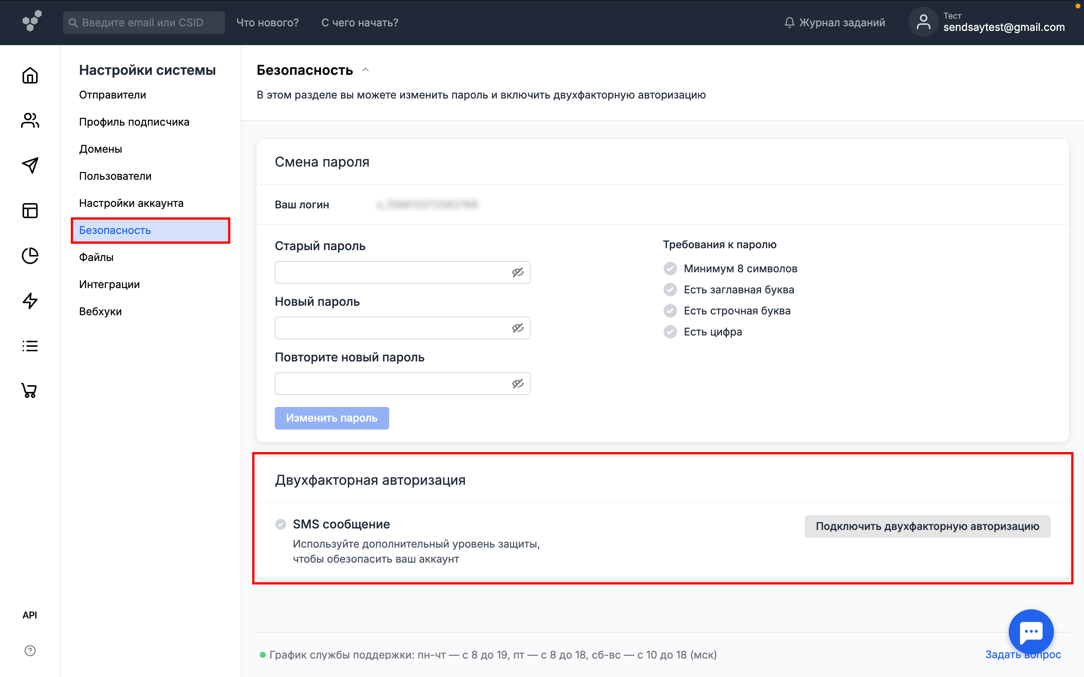This screenshot has width=1084, height=677.
Task: Show the old password text
Action: coord(518,272)
